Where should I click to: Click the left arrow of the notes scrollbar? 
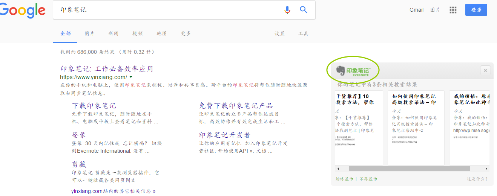click(338, 169)
